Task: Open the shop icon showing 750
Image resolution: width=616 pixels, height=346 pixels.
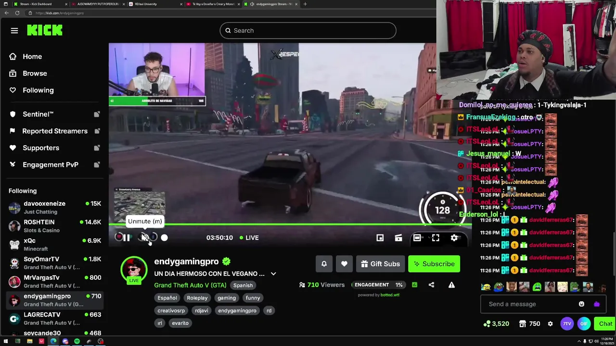Action: point(529,324)
